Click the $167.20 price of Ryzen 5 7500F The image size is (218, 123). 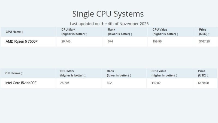[204, 42]
